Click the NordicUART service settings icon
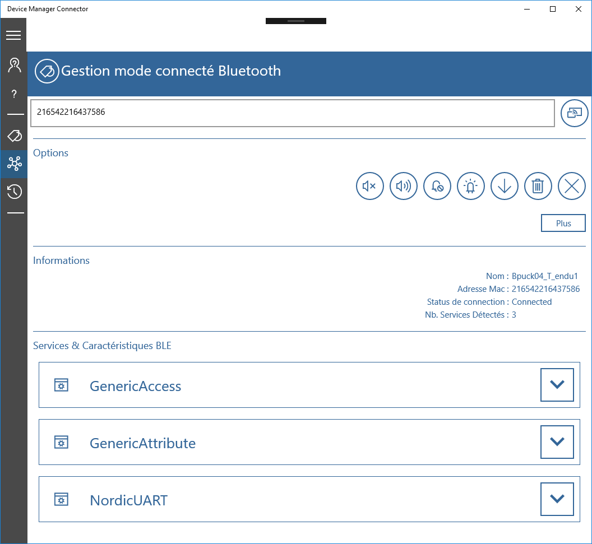The image size is (592, 544). point(61,499)
